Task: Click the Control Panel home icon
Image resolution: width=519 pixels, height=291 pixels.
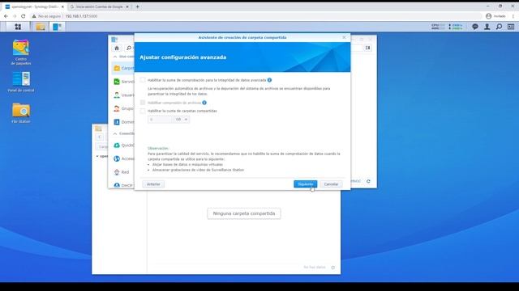Action: point(117,48)
